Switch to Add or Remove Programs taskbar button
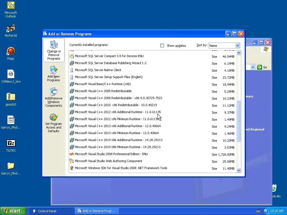287x215 pixels. coord(97,211)
